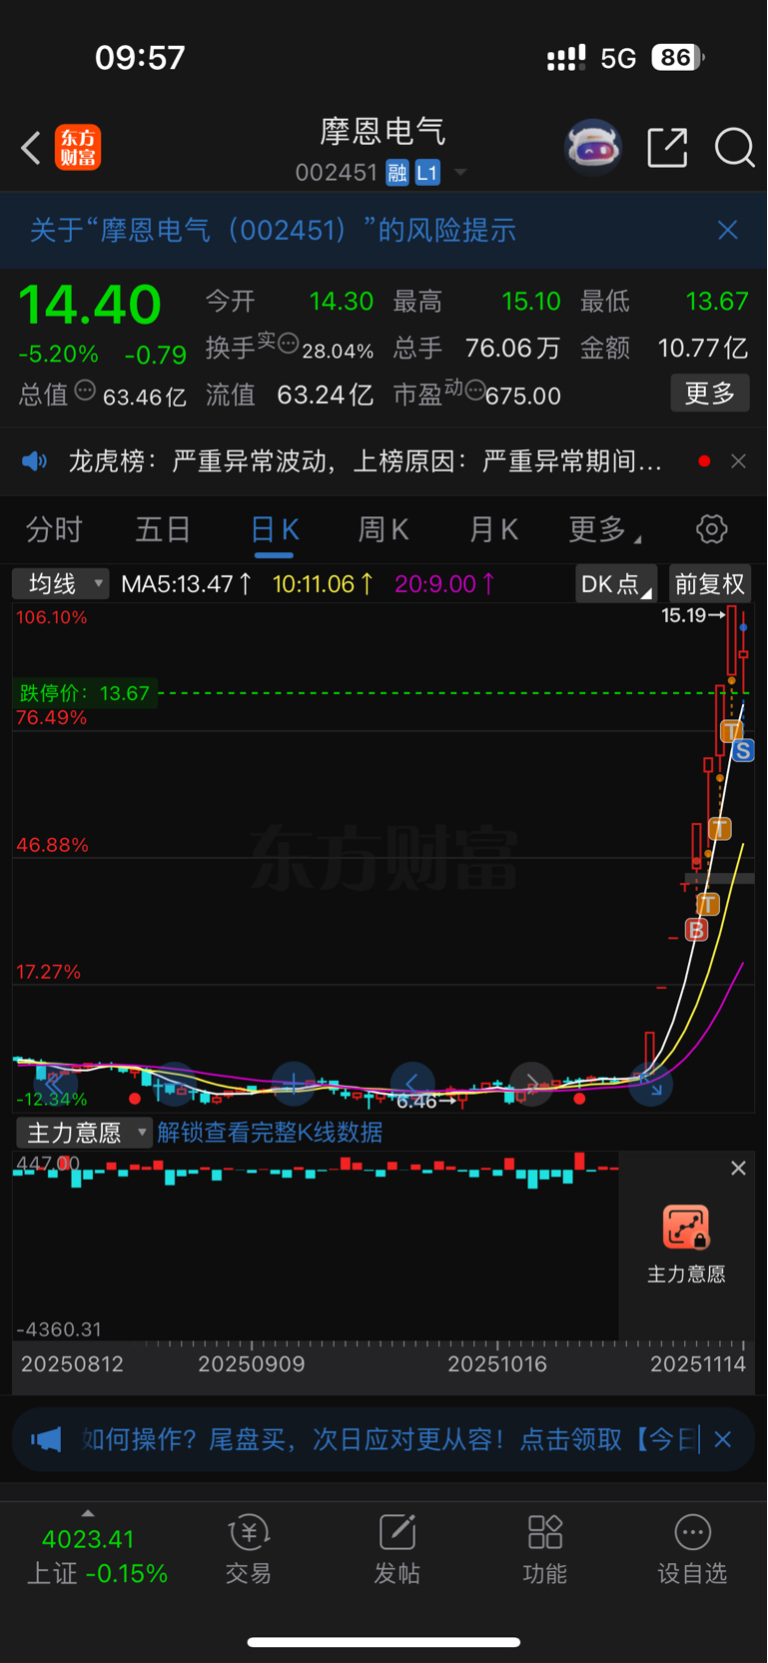The height and width of the screenshot is (1663, 768).
Task: Switch to the 分时 tab
Action: click(54, 529)
